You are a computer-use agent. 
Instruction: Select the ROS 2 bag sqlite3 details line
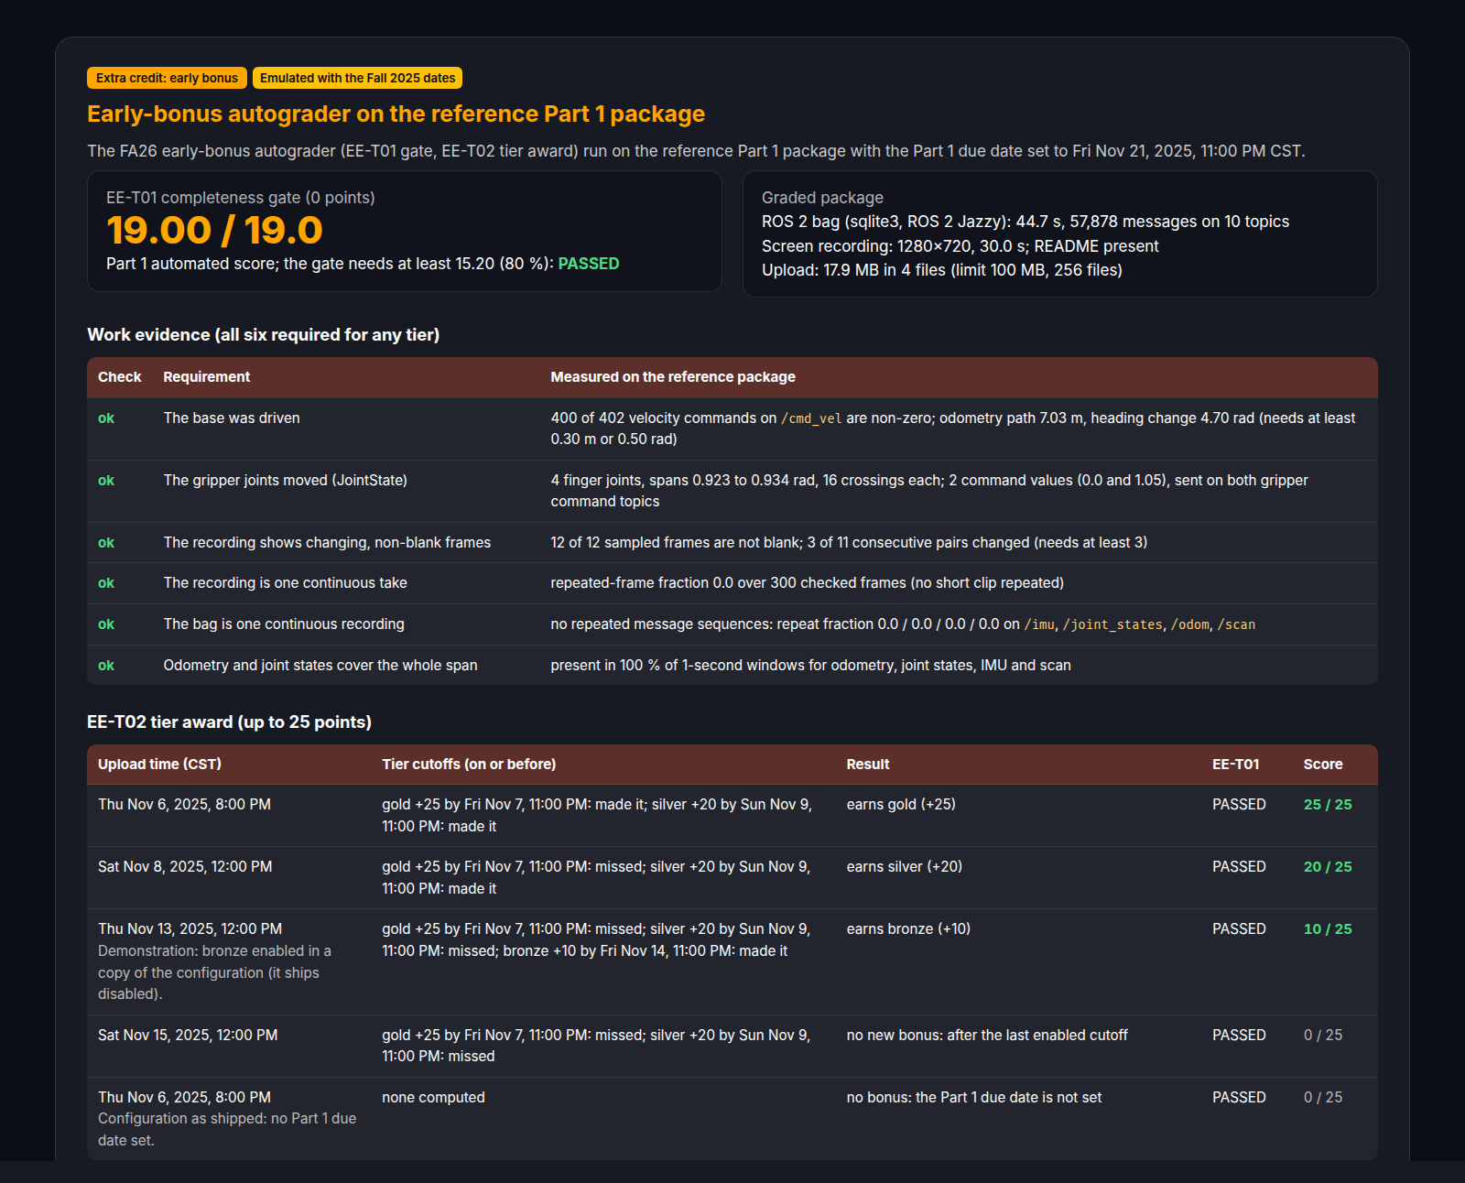click(x=1025, y=222)
